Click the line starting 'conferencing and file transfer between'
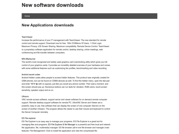The height and width of the screenshot is (134, 179). [43, 53]
